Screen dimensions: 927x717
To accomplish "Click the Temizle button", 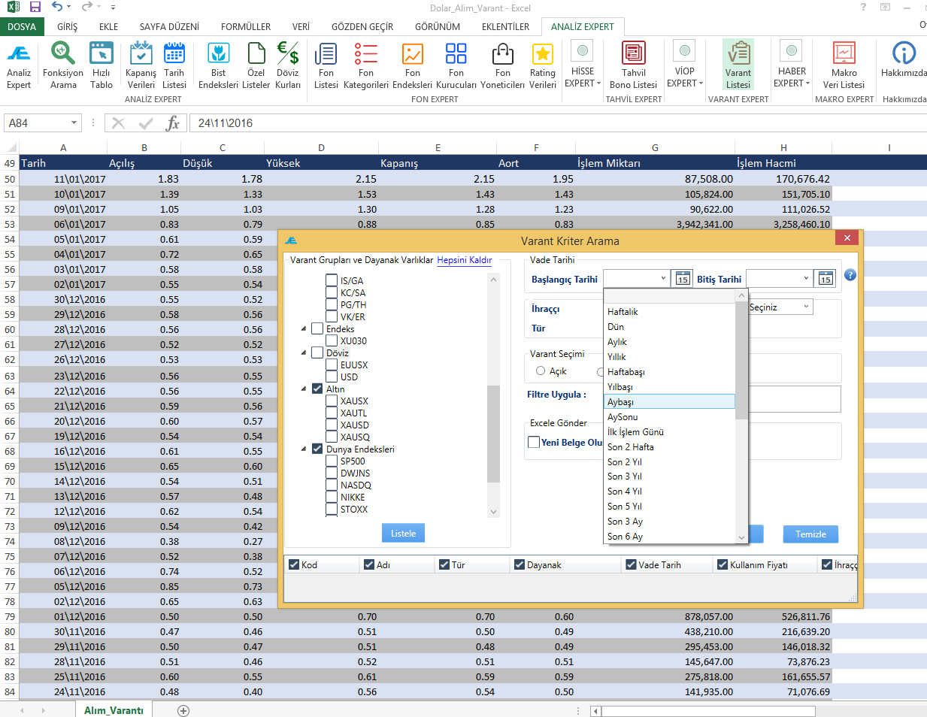I will coord(810,534).
